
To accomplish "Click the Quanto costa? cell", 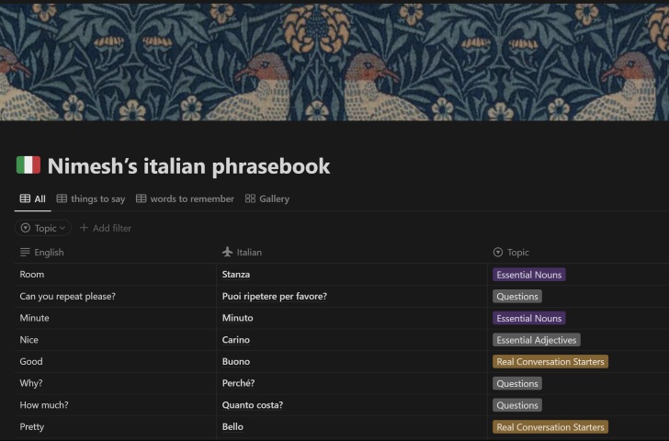I will (253, 405).
